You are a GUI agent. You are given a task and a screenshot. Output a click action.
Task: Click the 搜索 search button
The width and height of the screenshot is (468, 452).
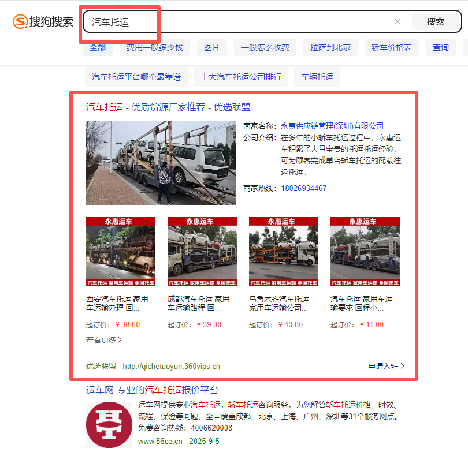(x=436, y=22)
